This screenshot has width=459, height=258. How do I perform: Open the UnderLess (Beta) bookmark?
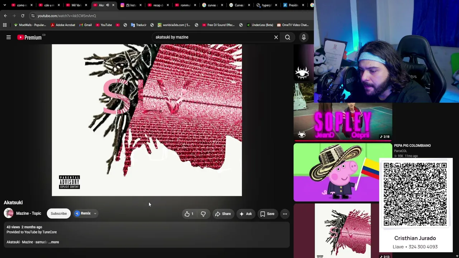tap(260, 25)
